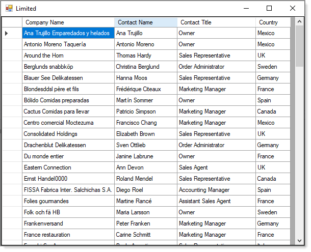Click the current row indicator arrow
The height and width of the screenshot is (252, 311).
6,33
